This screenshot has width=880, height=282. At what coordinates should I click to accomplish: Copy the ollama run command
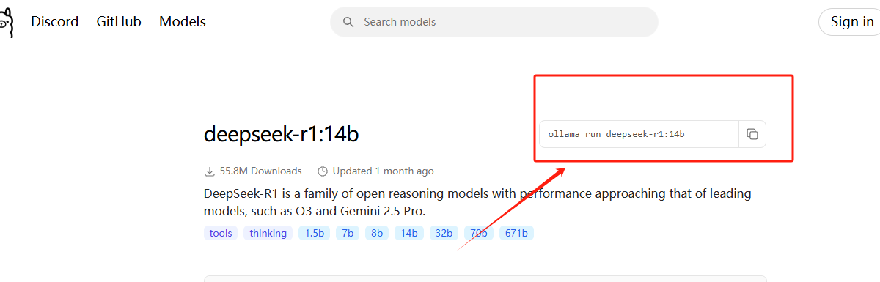point(752,134)
